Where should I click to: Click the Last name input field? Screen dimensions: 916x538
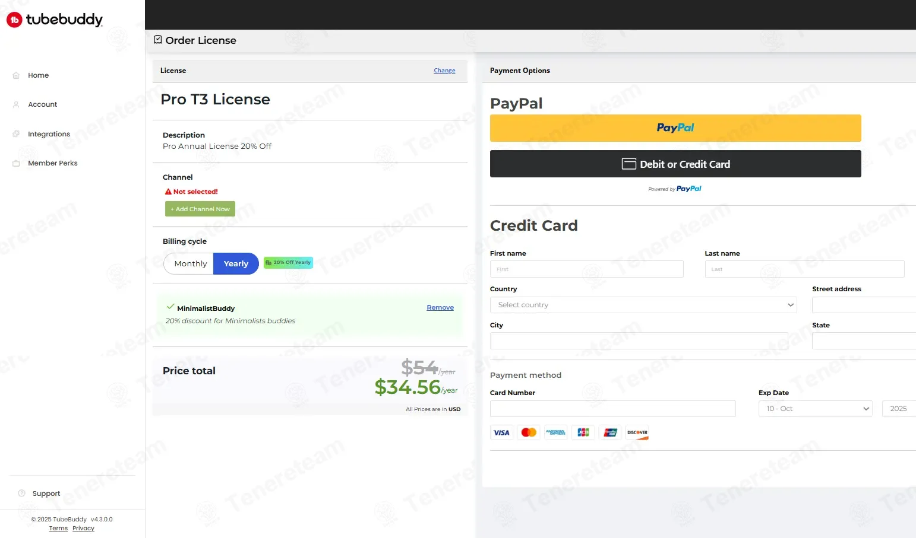click(804, 269)
